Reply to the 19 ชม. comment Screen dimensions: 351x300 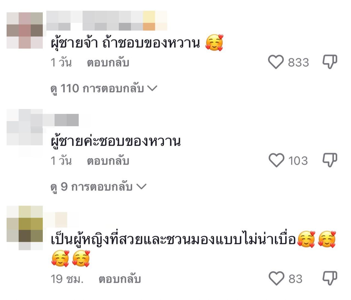pos(120,279)
